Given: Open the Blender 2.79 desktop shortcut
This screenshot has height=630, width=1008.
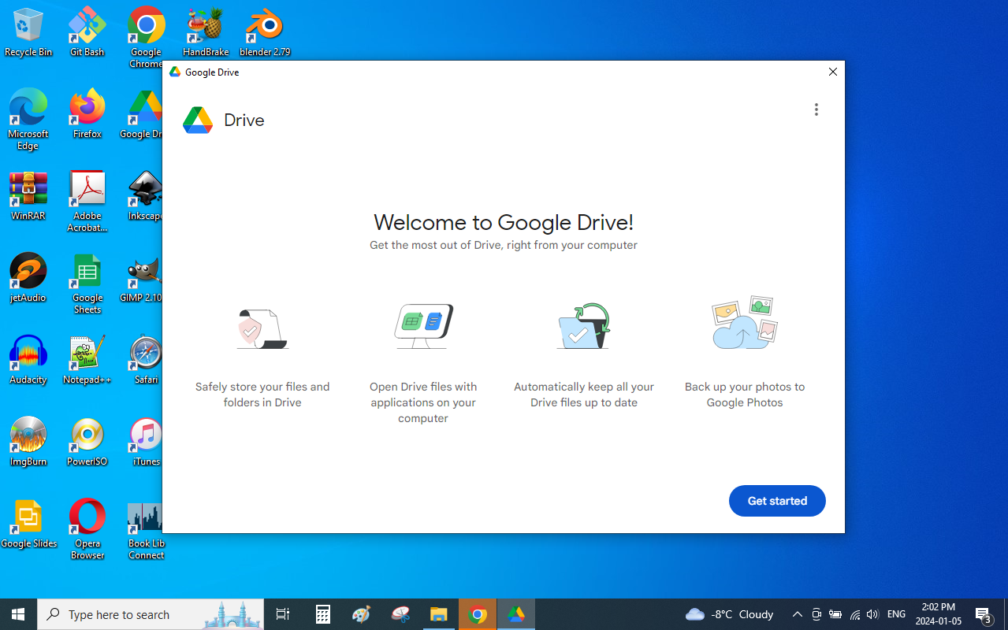Looking at the screenshot, I should click(x=265, y=33).
